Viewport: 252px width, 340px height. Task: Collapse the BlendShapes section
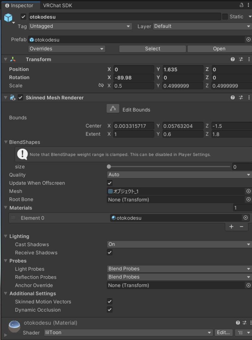pyautogui.click(x=6, y=142)
